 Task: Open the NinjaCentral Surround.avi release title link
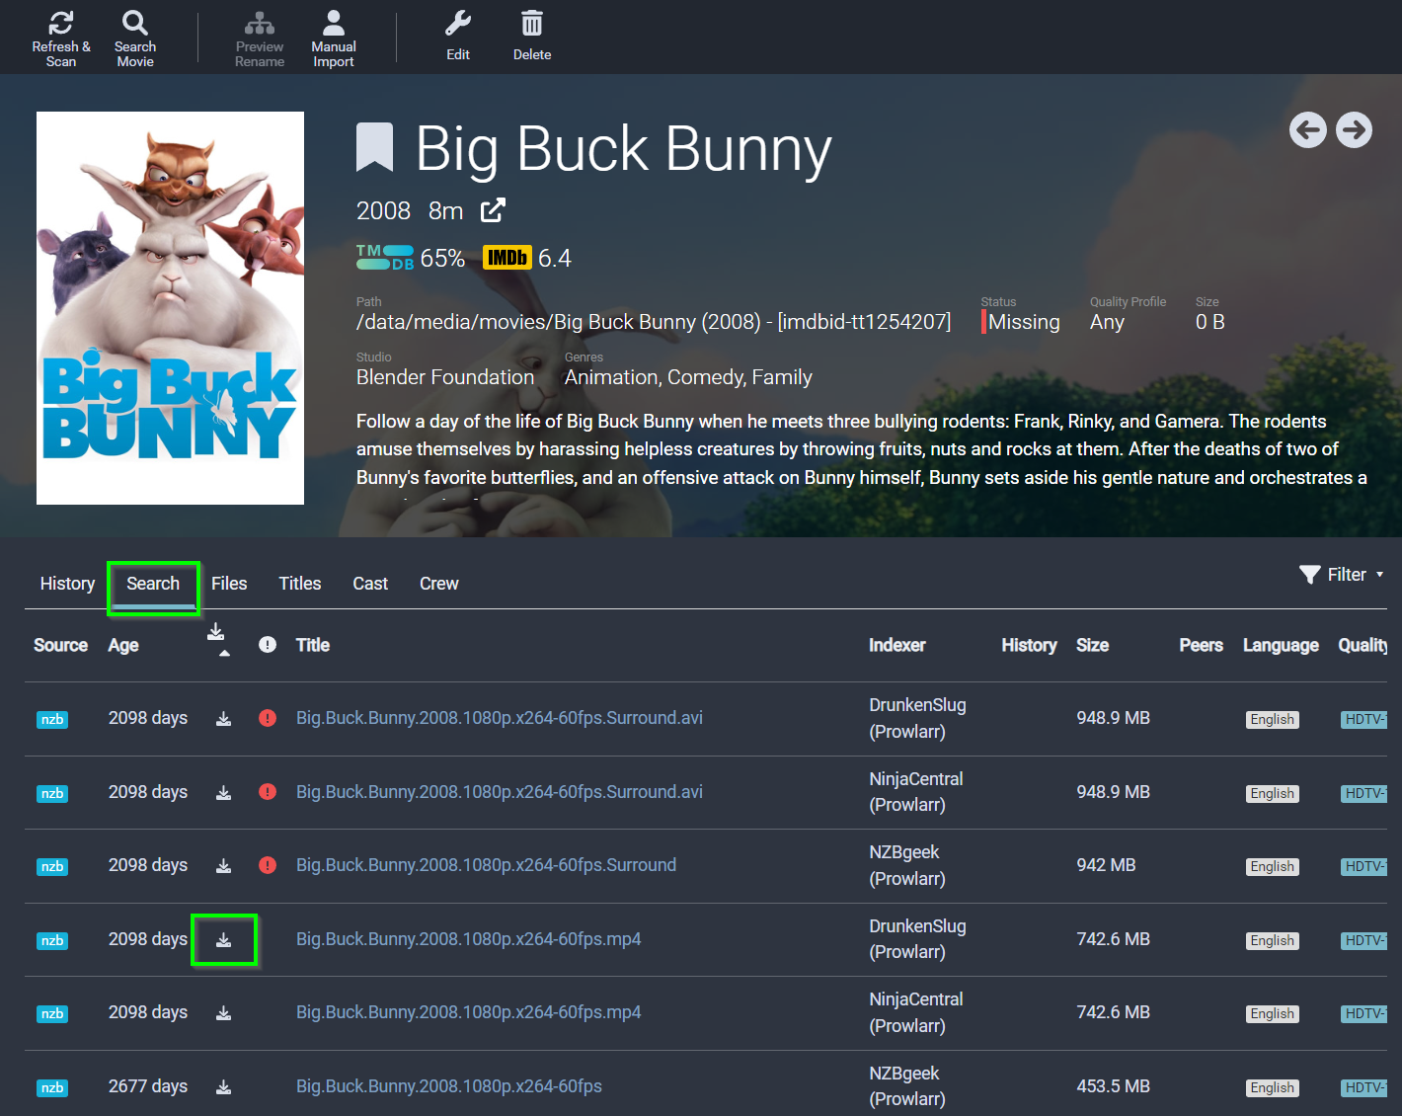click(x=500, y=792)
